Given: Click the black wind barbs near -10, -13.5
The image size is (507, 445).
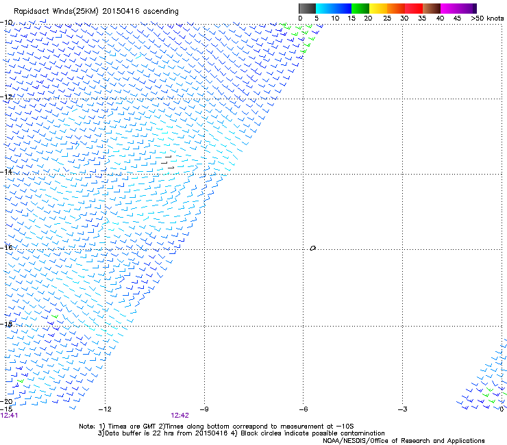Looking at the screenshot, I should click(x=168, y=162).
